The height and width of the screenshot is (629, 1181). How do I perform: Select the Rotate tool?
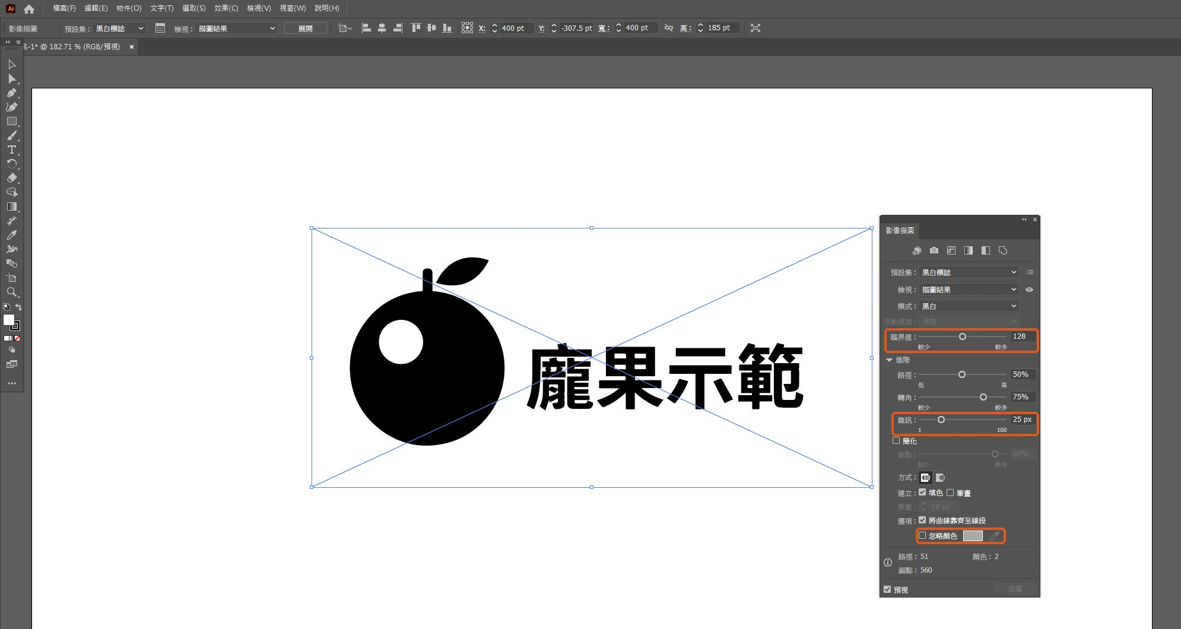point(12,164)
